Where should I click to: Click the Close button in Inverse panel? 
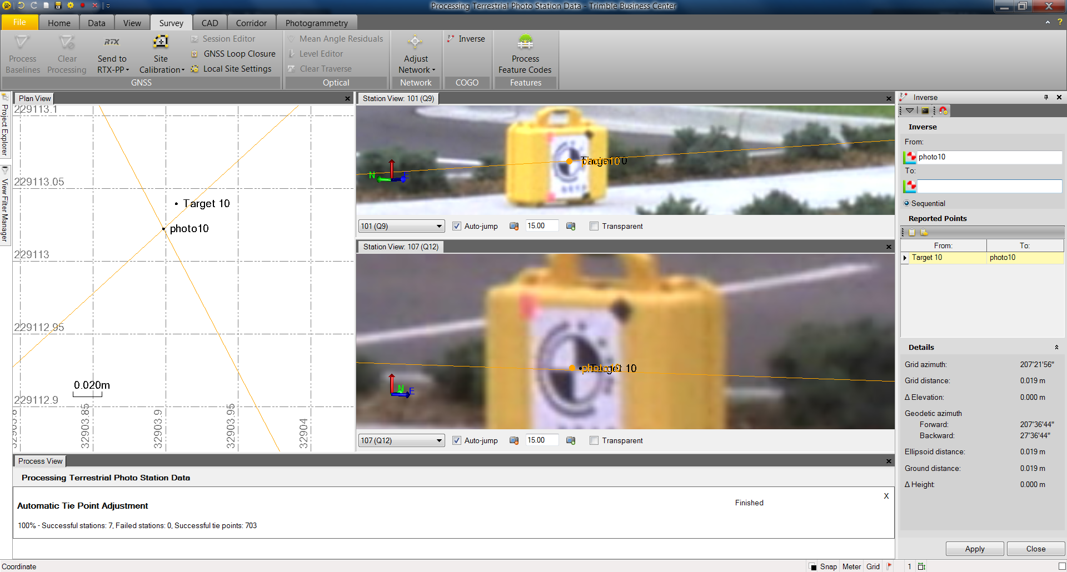click(1035, 549)
